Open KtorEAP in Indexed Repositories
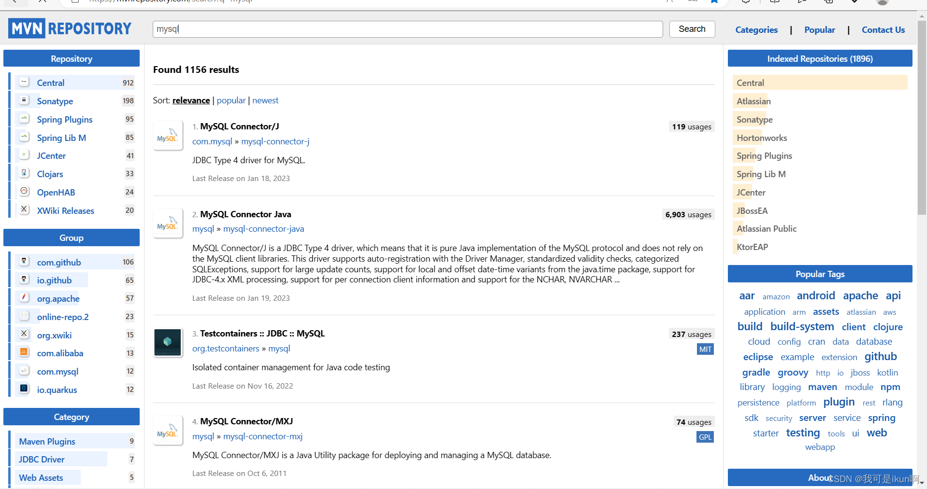 pos(752,247)
